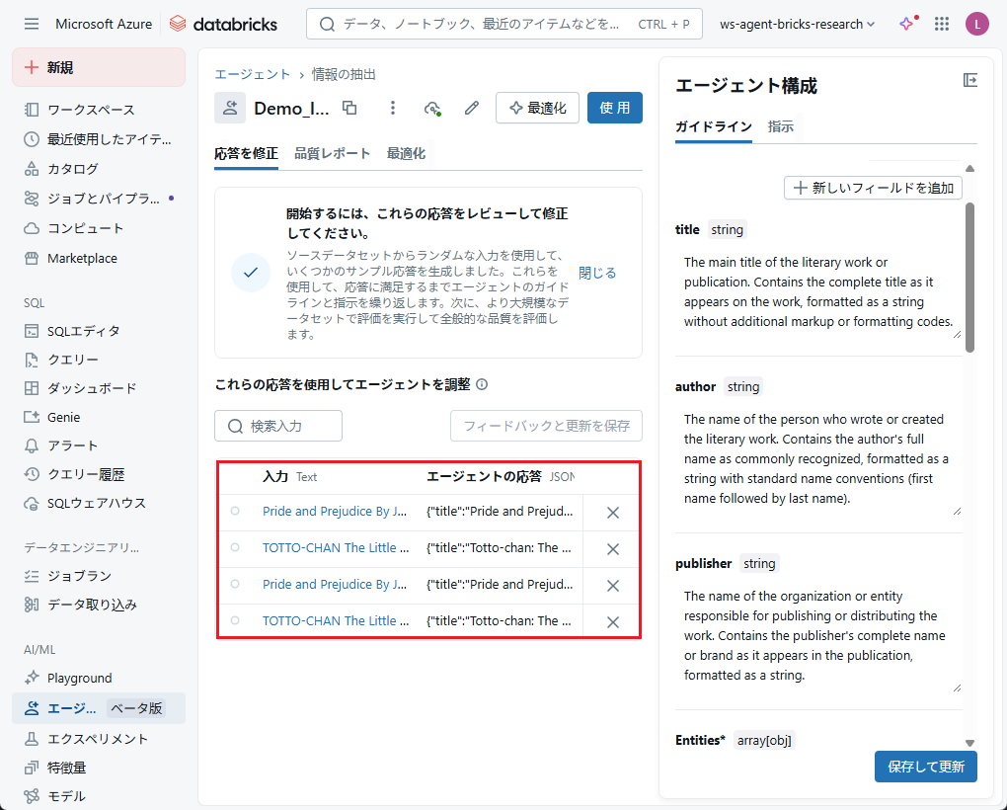Click the エージェント breadcrumb link
The image size is (1007, 810).
coord(253,74)
